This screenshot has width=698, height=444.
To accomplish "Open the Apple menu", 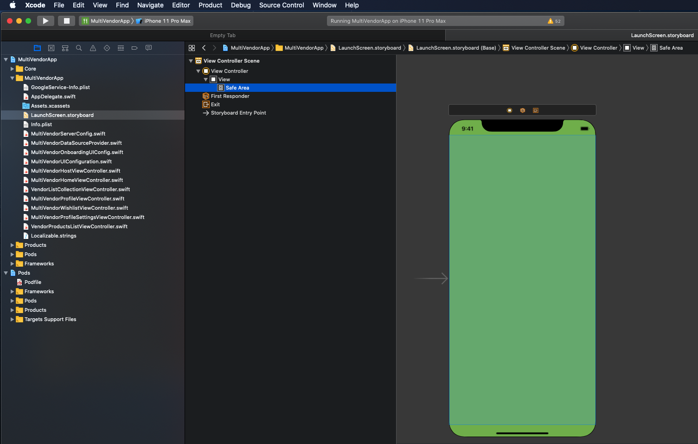I will coord(13,5).
